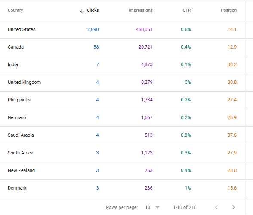
Task: Click the 1,123 impressions value
Action: click(x=147, y=153)
